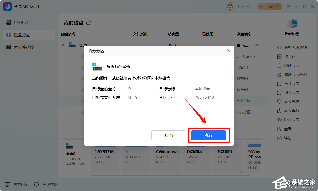The height and width of the screenshot is (191, 318).
Task: Open the 大文件迁移 sidebar item
Action: [x=29, y=47]
